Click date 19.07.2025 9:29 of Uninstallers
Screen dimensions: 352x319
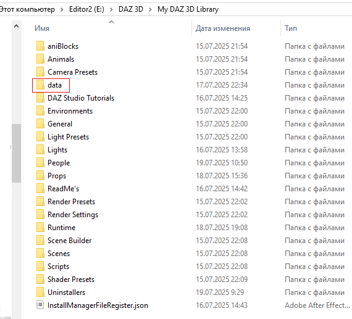point(220,292)
